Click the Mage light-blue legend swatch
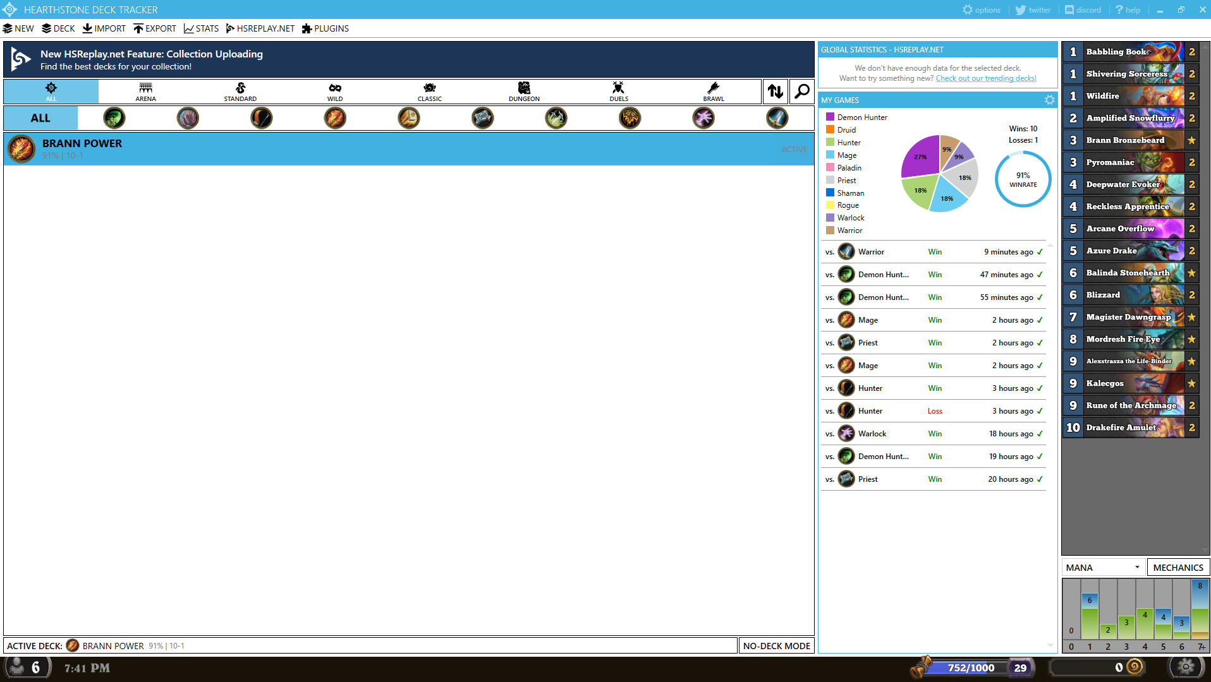Image resolution: width=1211 pixels, height=682 pixels. point(830,155)
